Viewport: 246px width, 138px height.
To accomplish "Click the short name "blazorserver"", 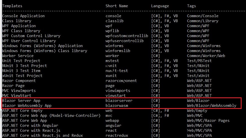I will coord(119,101).
